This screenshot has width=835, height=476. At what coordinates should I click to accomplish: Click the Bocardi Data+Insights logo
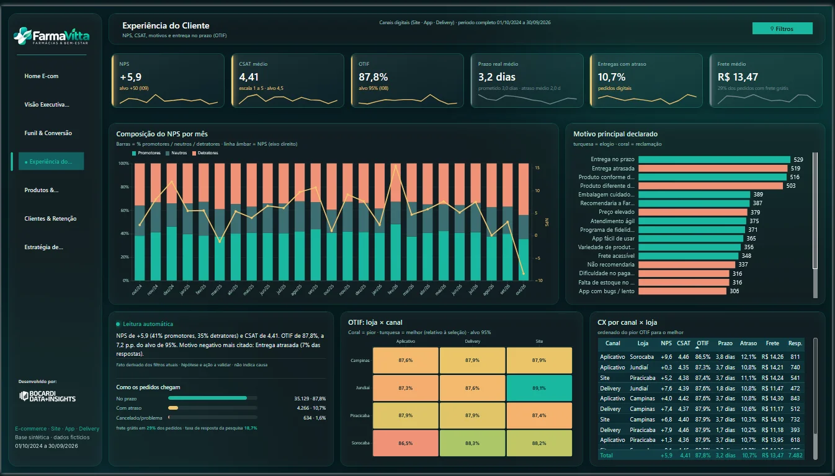tap(48, 396)
